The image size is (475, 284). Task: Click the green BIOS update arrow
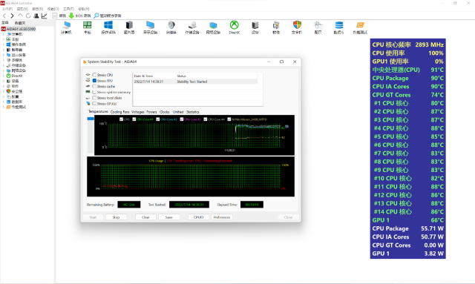71,16
